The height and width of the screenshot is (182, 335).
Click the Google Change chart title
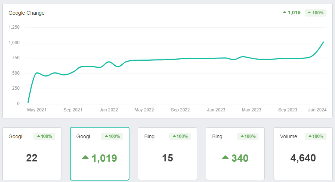pos(26,13)
